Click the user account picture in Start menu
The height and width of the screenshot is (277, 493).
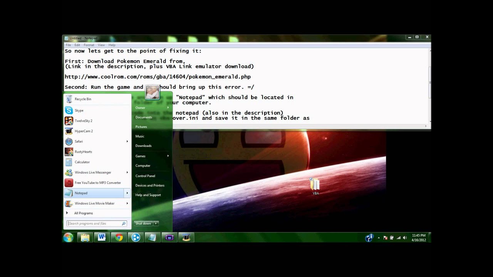pos(152,92)
